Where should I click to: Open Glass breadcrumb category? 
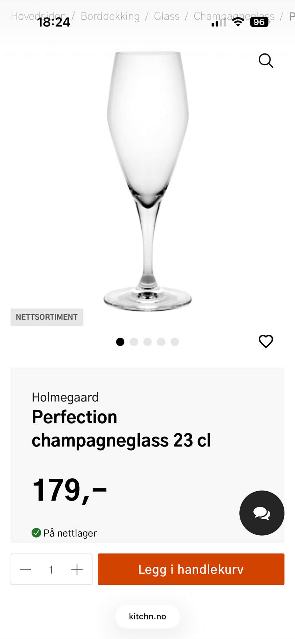pyautogui.click(x=167, y=16)
